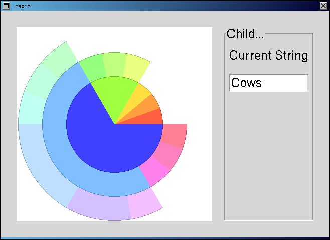
Task: Click the window menu icon beside magic
Action: pyautogui.click(x=6, y=6)
